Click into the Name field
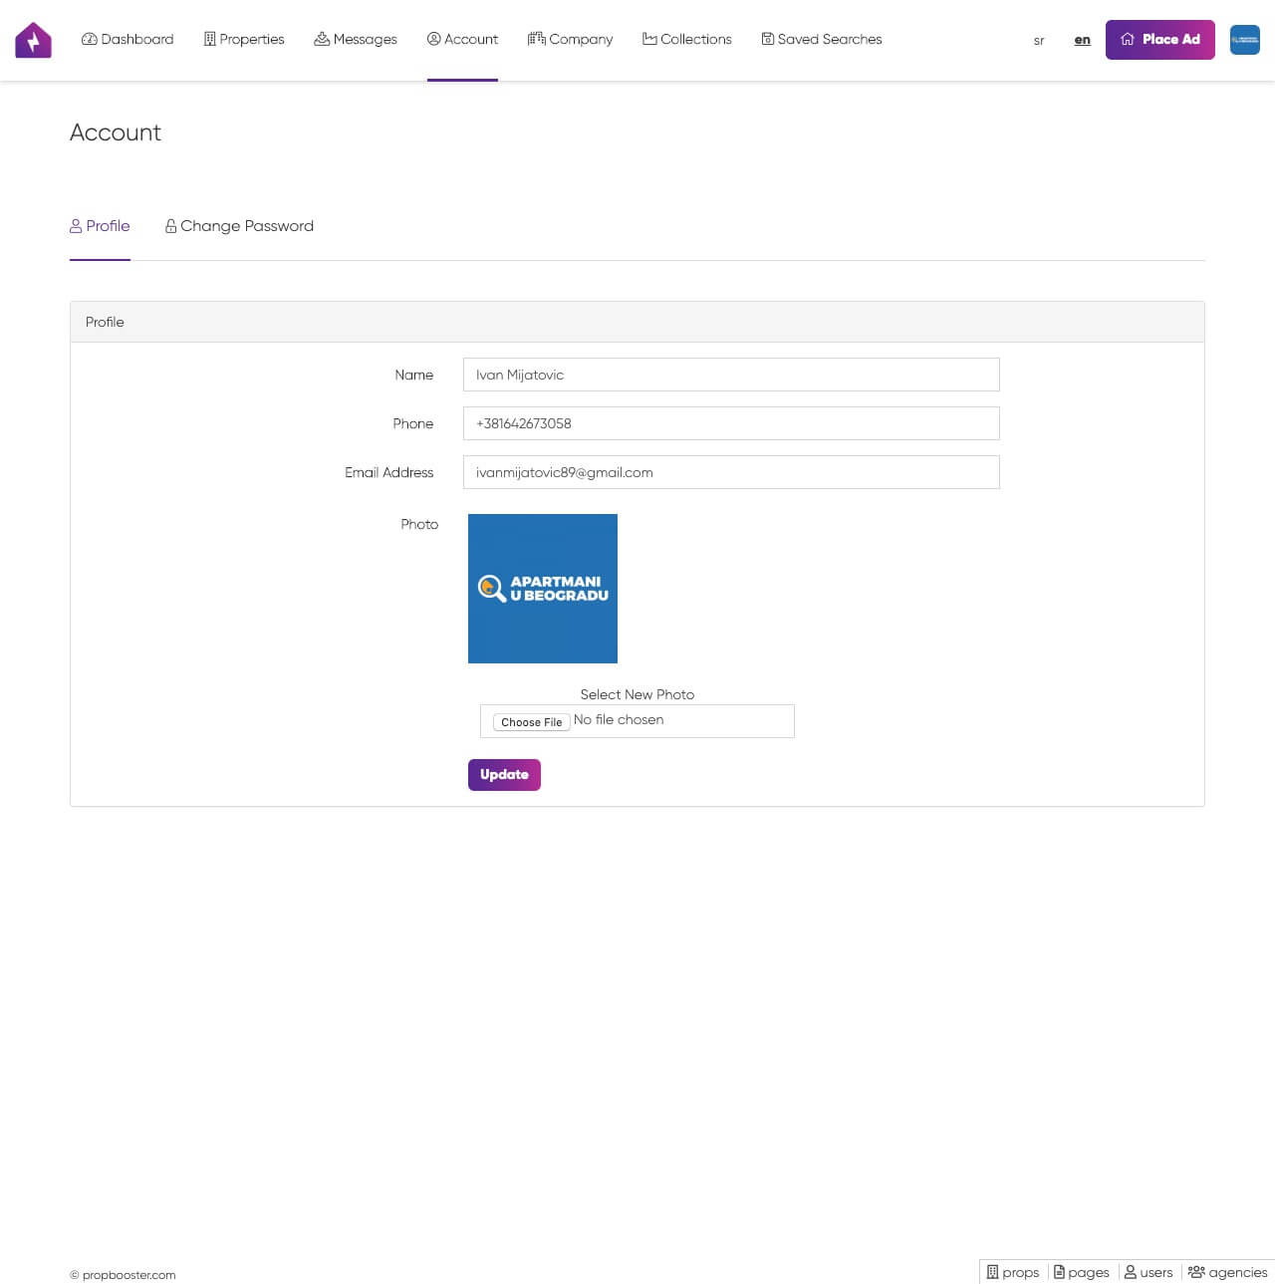Viewport: 1275px width, 1284px height. [x=730, y=375]
